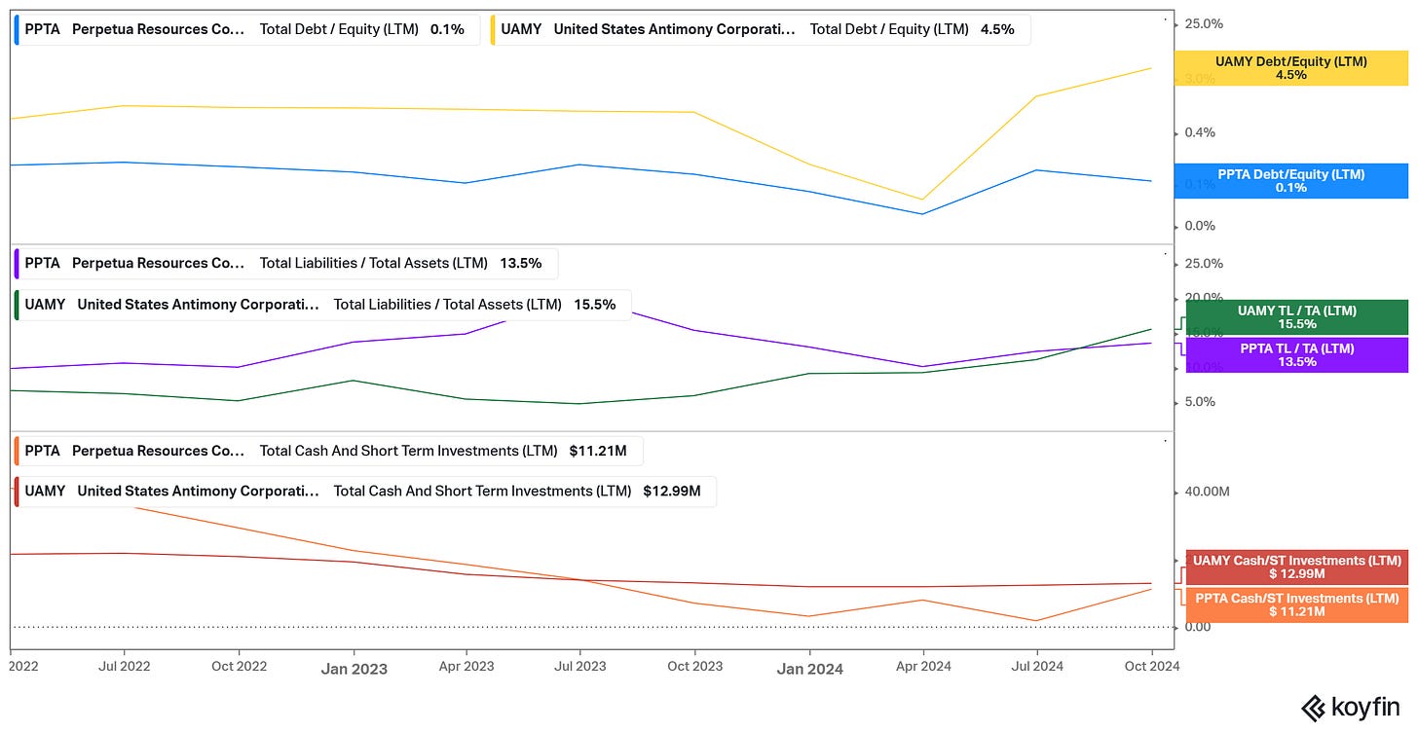
Task: Click the Jul 2023 date label
Action: click(580, 667)
